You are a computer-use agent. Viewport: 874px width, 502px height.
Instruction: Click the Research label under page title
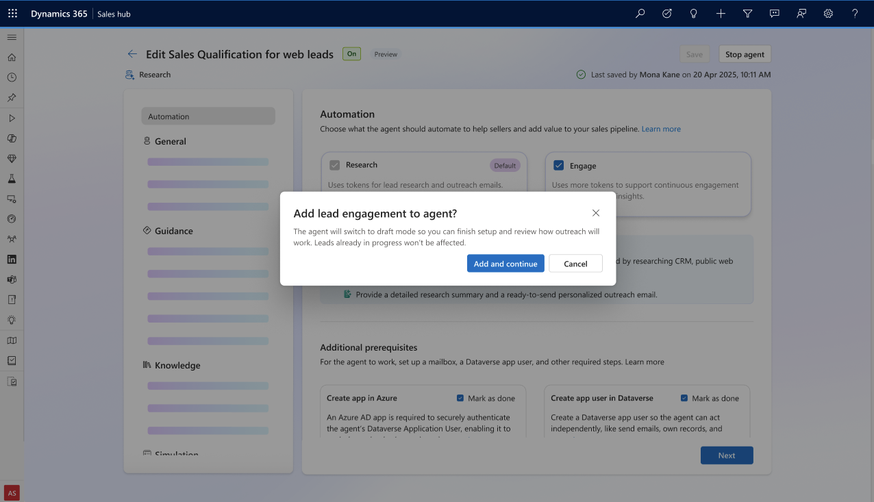[155, 75]
